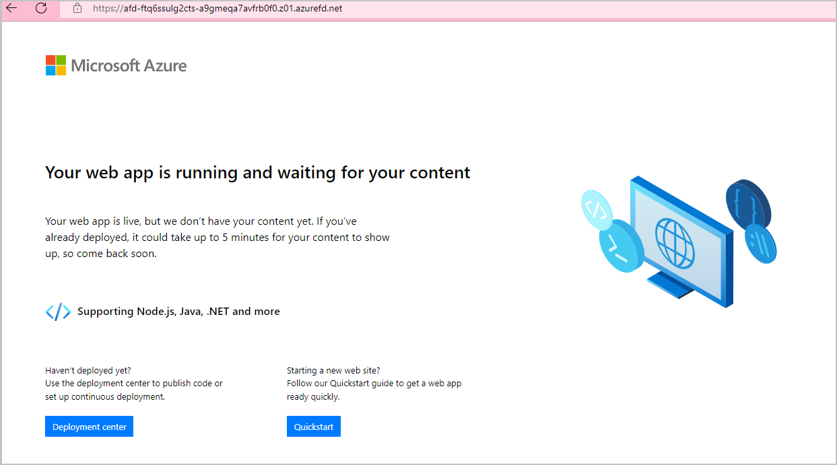Click the 'Starting a new web site?' text
The height and width of the screenshot is (465, 837).
click(332, 370)
